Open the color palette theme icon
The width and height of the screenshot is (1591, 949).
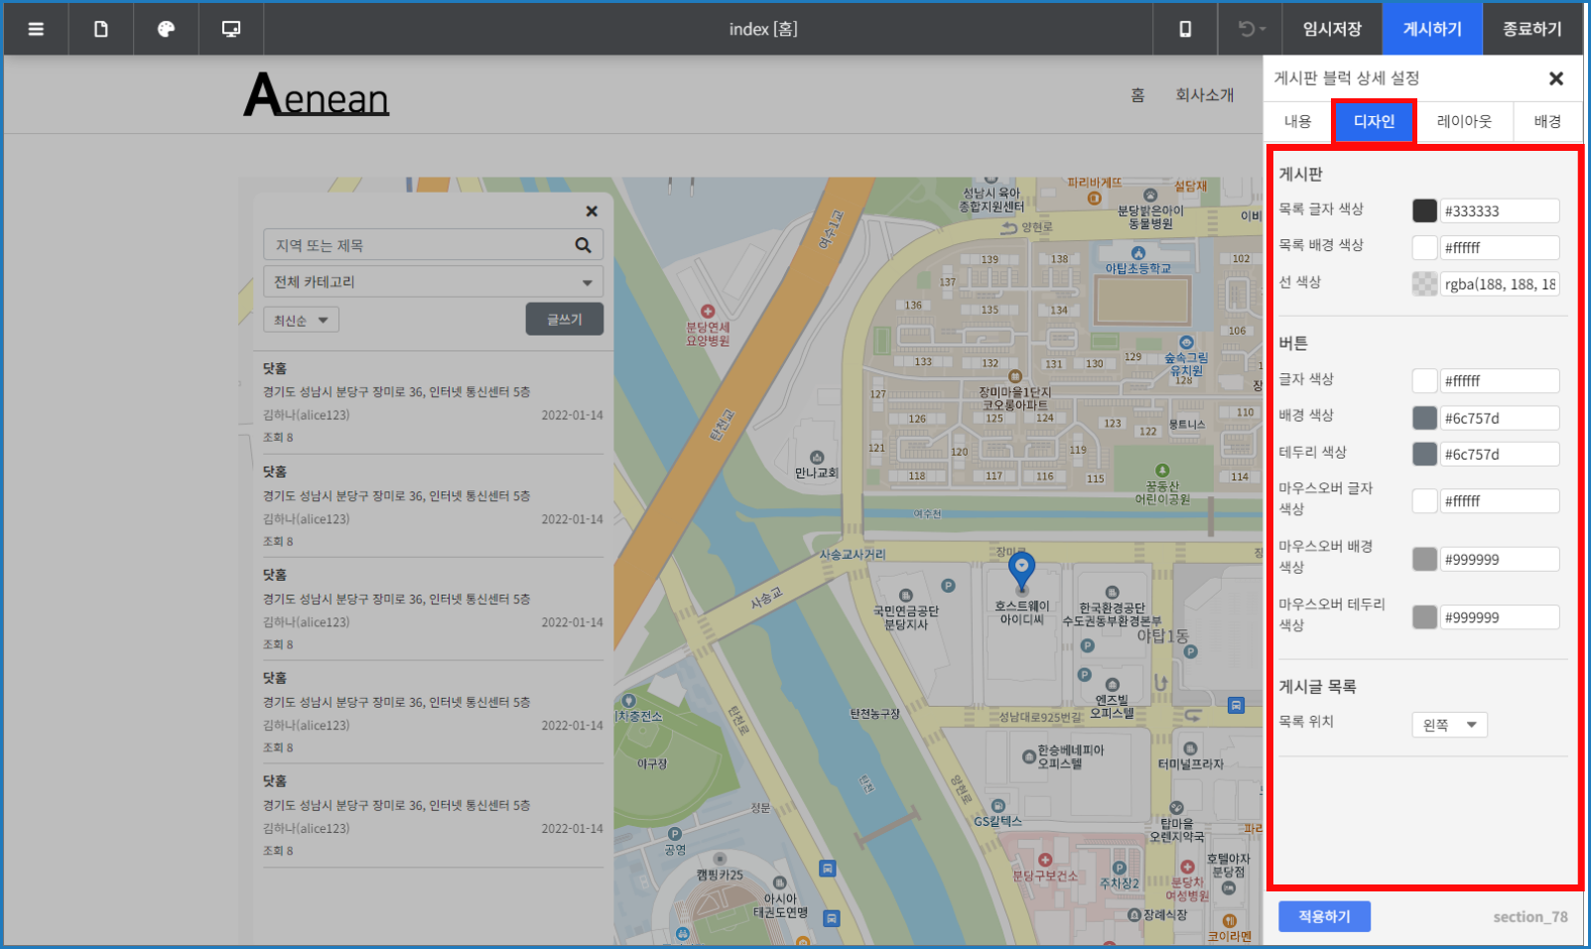click(166, 29)
